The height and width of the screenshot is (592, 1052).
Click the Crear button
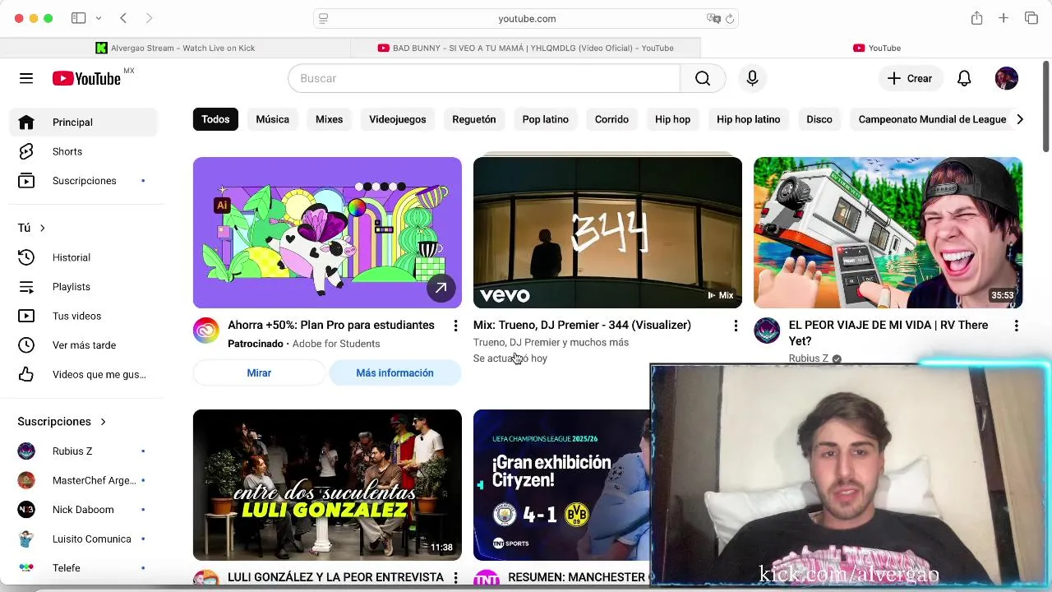910,78
